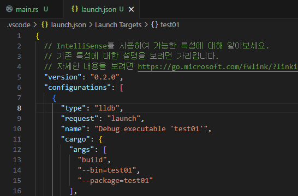
Task: Expand the chevron after launch.json breadcrumb
Action: (91, 25)
